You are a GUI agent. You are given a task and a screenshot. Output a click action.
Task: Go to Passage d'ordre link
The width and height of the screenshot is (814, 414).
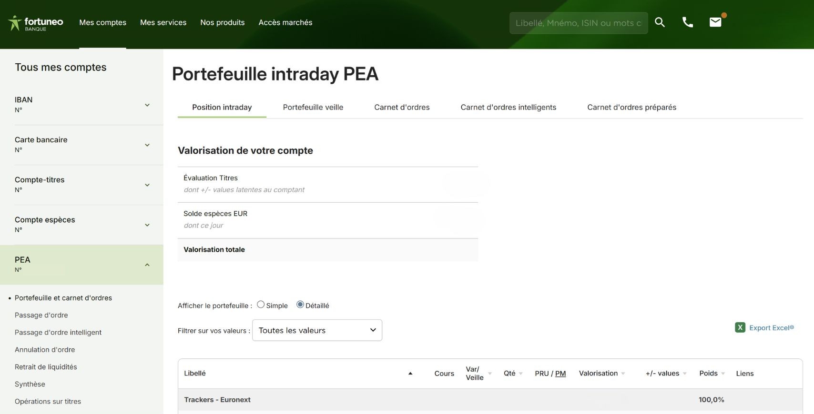(41, 315)
